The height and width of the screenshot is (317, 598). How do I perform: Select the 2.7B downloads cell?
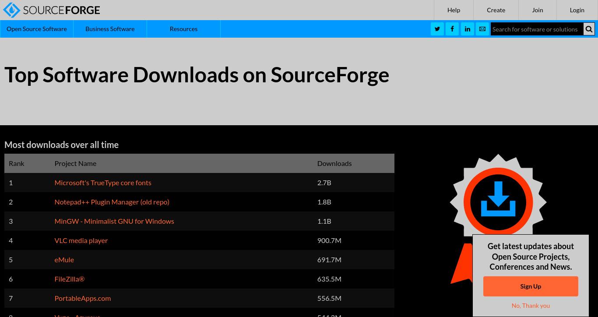tap(324, 183)
